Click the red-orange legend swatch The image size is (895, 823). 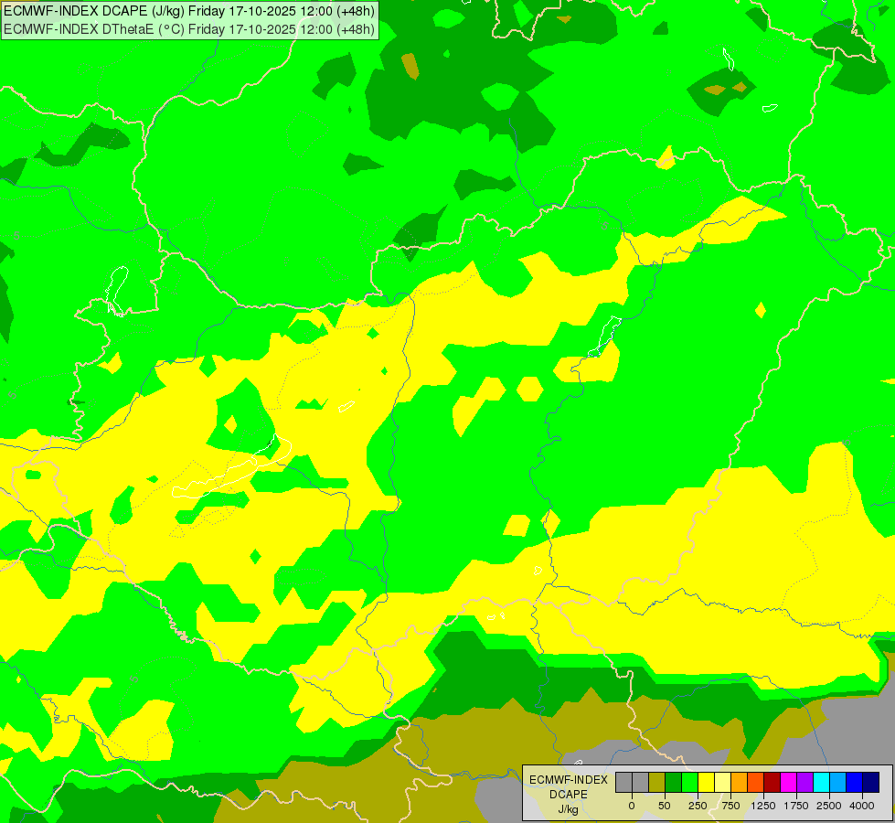(x=756, y=782)
